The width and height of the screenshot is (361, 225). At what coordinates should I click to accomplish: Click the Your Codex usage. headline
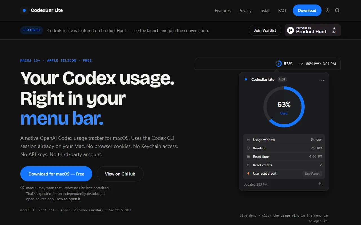(97, 78)
